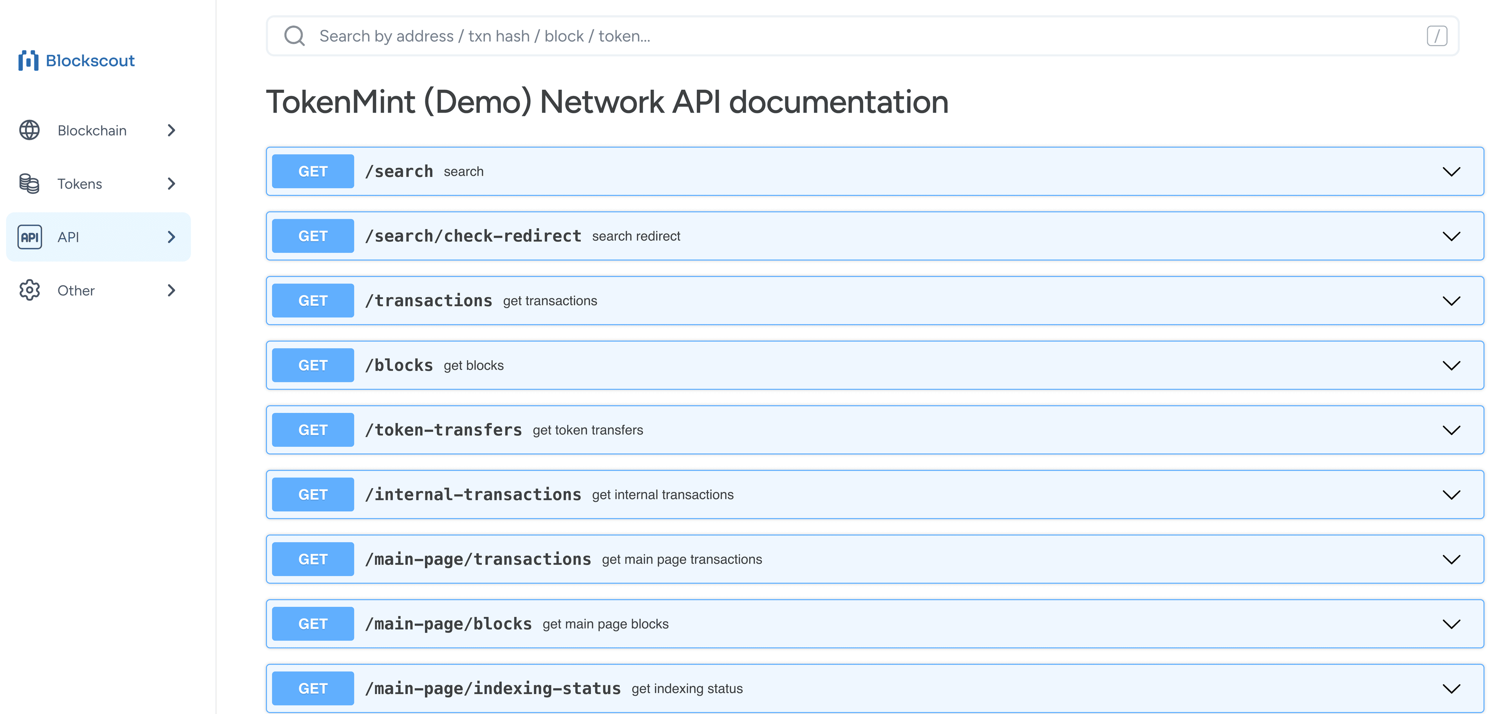This screenshot has width=1504, height=714.
Task: Expand the /main-page/blocks endpoint arrow
Action: 1452,624
